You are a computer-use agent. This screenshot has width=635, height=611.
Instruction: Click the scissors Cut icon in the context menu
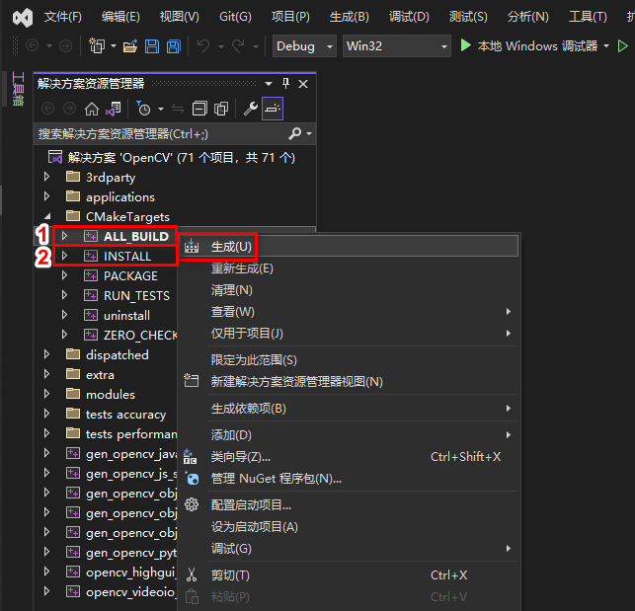pos(192,574)
